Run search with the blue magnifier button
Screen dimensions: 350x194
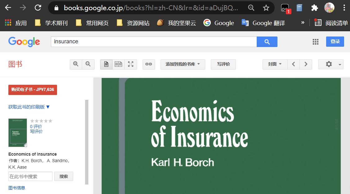pyautogui.click(x=267, y=42)
